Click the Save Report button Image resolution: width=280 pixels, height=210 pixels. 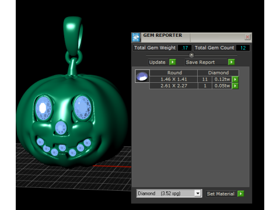point(206,62)
